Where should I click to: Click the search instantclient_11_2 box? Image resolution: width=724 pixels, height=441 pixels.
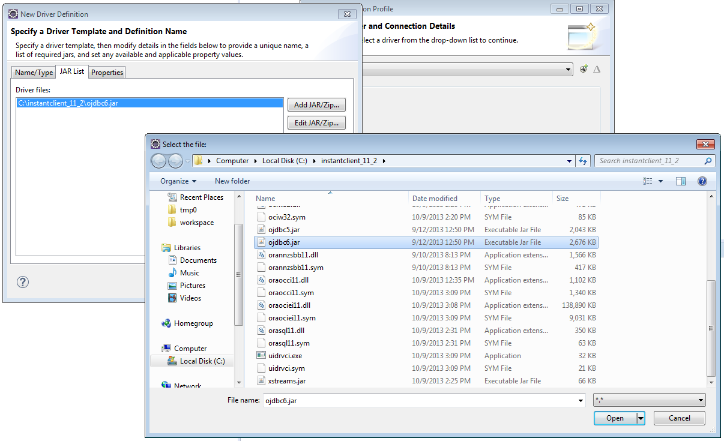pyautogui.click(x=650, y=161)
